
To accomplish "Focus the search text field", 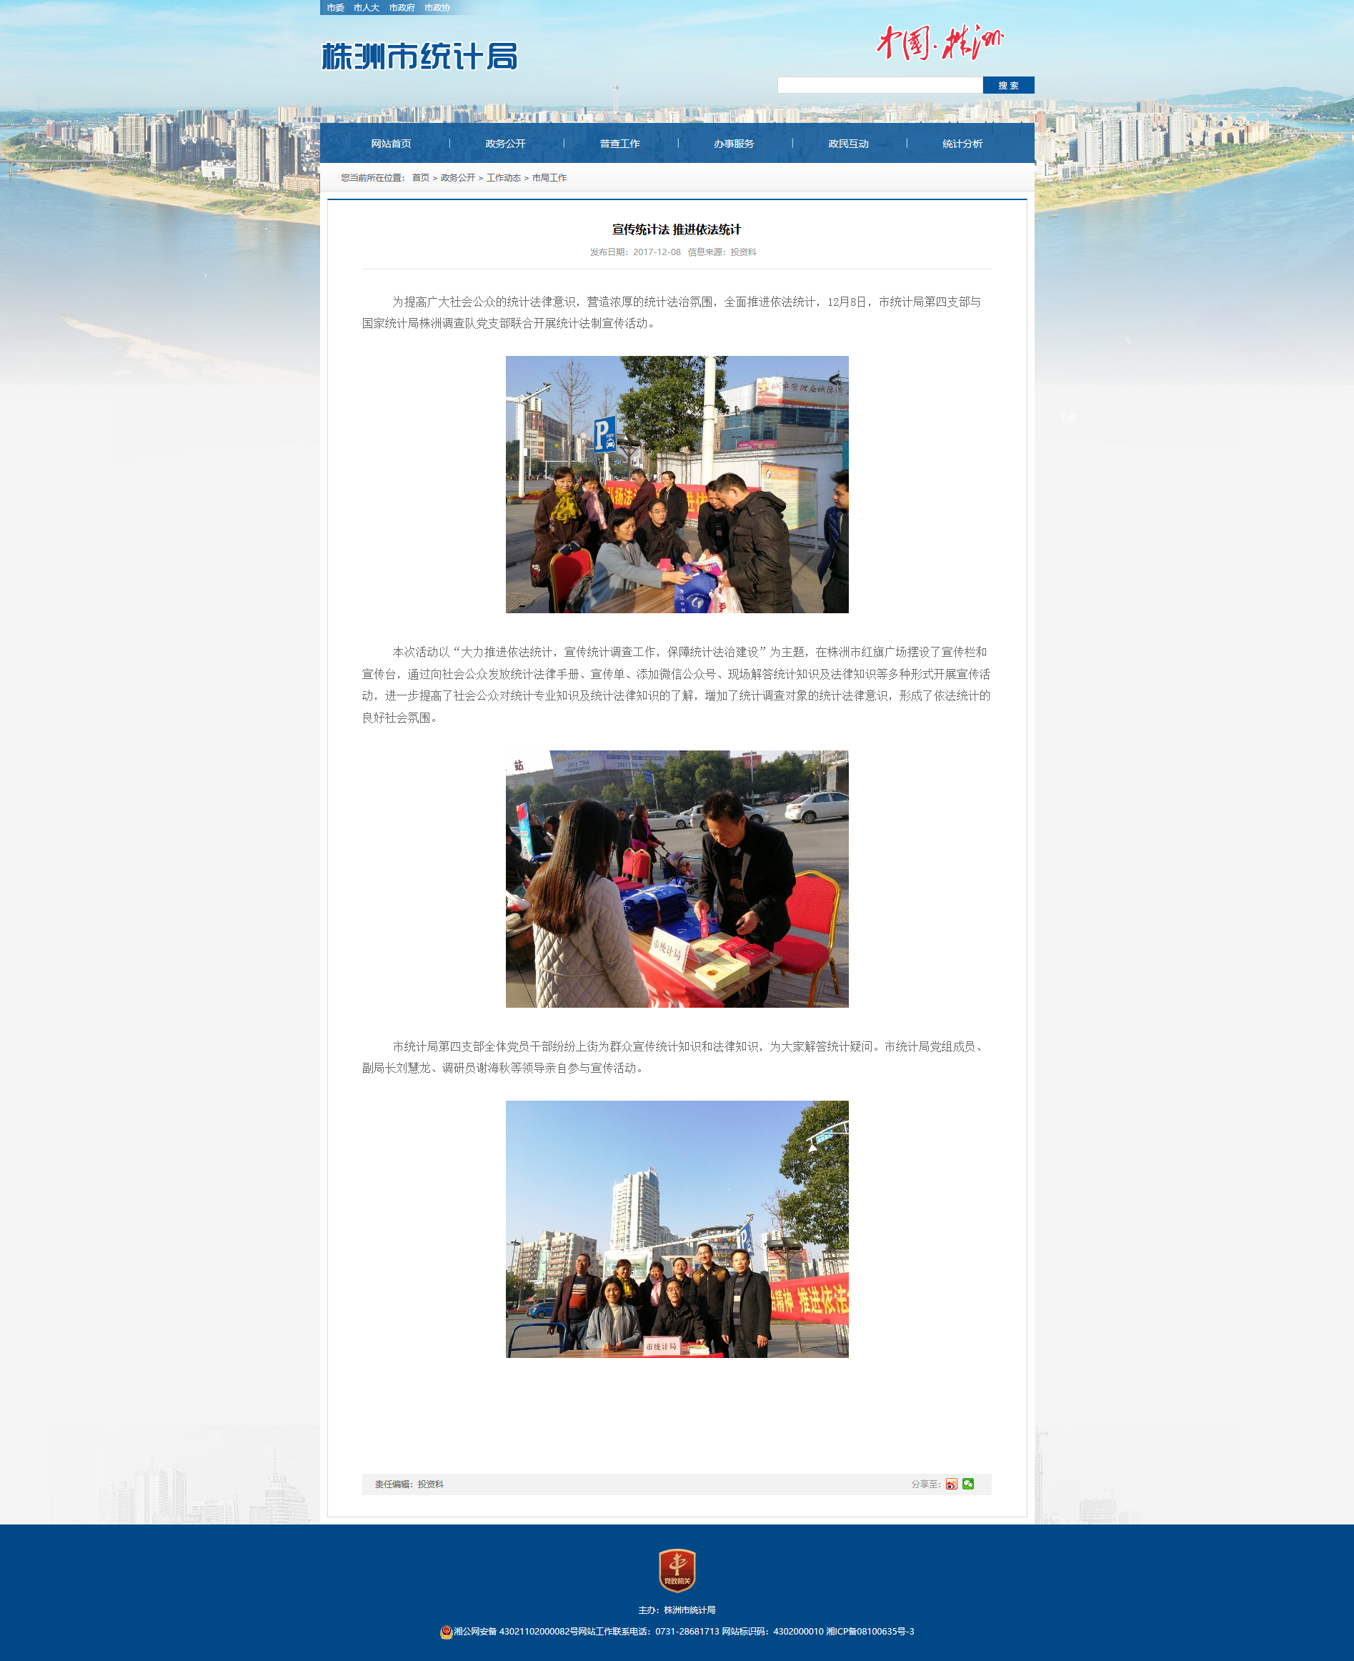I will (x=879, y=85).
